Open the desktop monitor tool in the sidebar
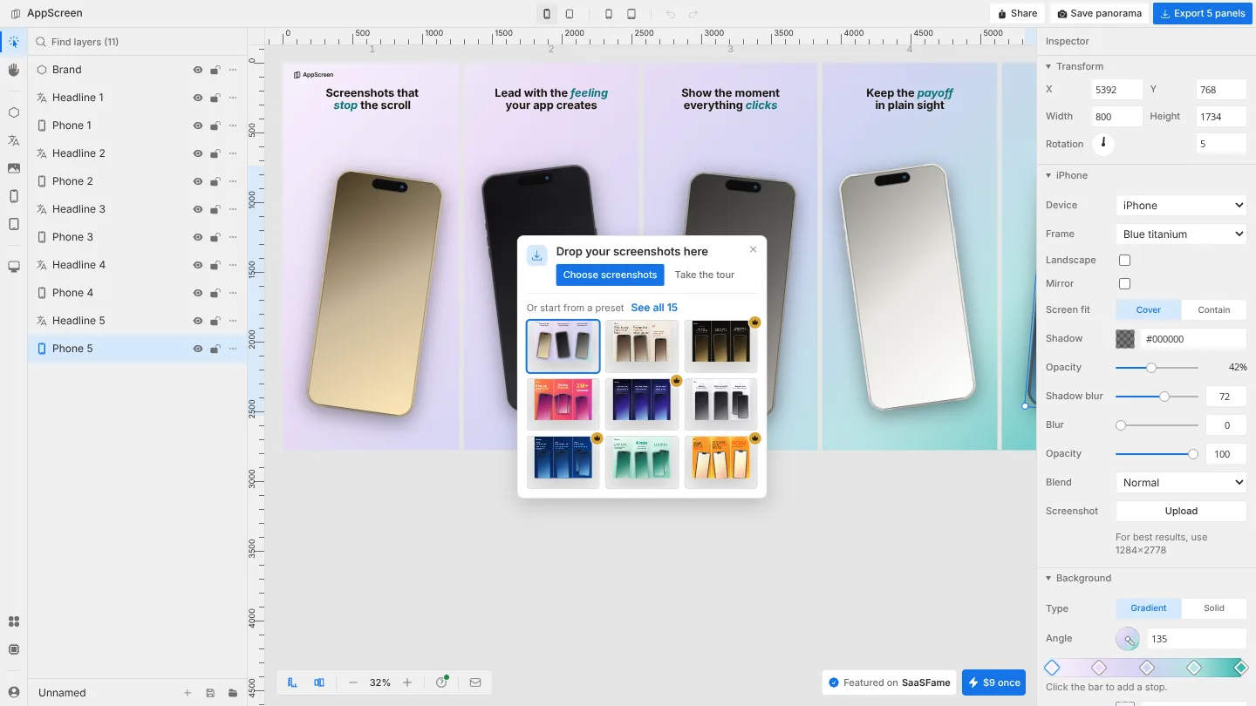The width and height of the screenshot is (1256, 706). pyautogui.click(x=13, y=267)
